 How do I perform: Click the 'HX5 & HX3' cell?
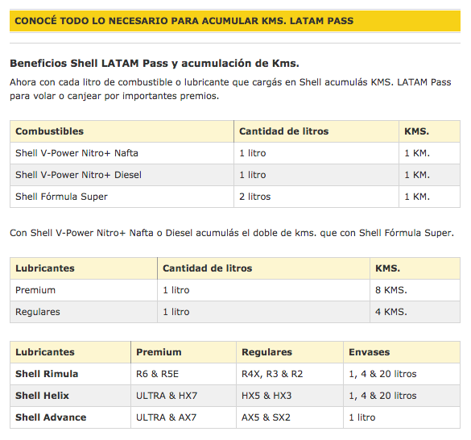(x=290, y=396)
